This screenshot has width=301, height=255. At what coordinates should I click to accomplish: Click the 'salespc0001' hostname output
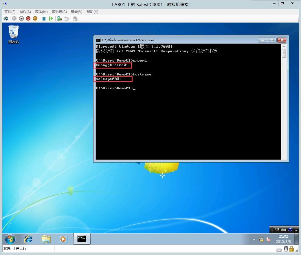pyautogui.click(x=109, y=79)
